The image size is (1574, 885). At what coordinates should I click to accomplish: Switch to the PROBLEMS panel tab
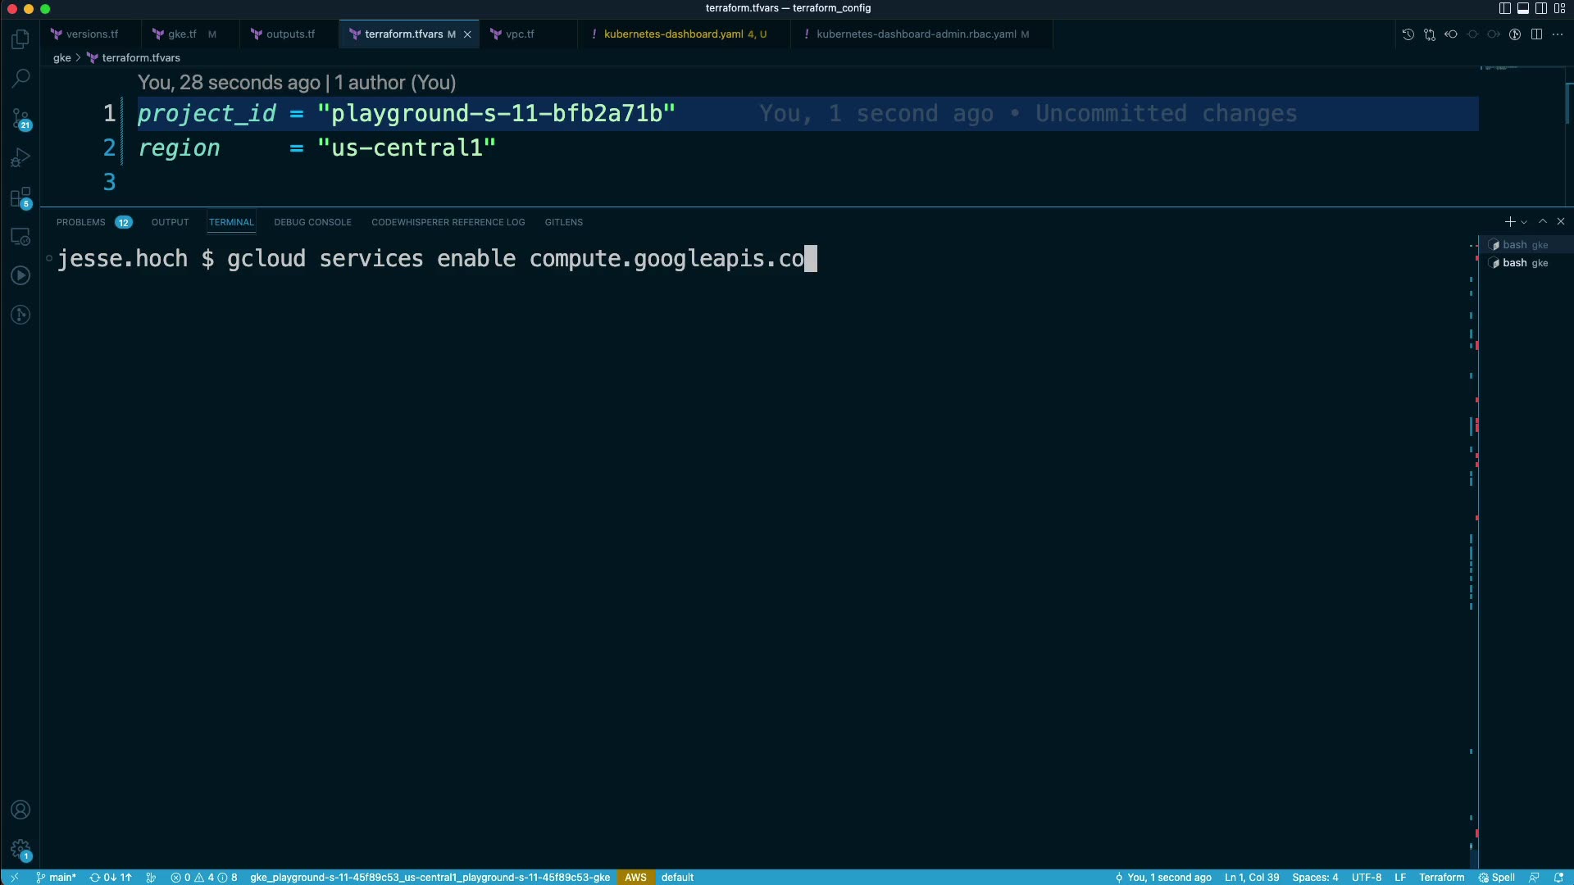tap(81, 222)
